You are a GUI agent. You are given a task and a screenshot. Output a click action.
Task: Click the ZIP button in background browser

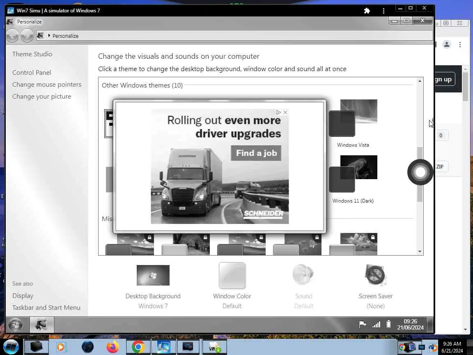441,167
